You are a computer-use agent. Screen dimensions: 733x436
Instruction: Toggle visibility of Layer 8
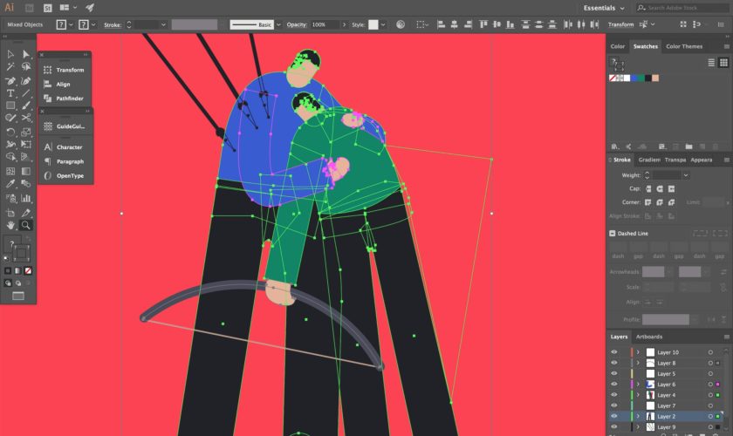pos(614,363)
